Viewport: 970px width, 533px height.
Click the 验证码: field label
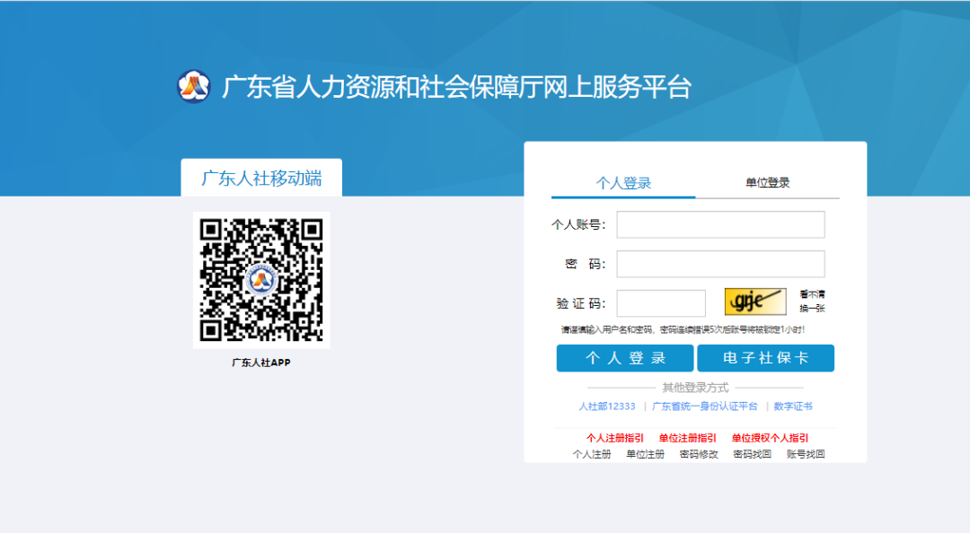tap(581, 303)
